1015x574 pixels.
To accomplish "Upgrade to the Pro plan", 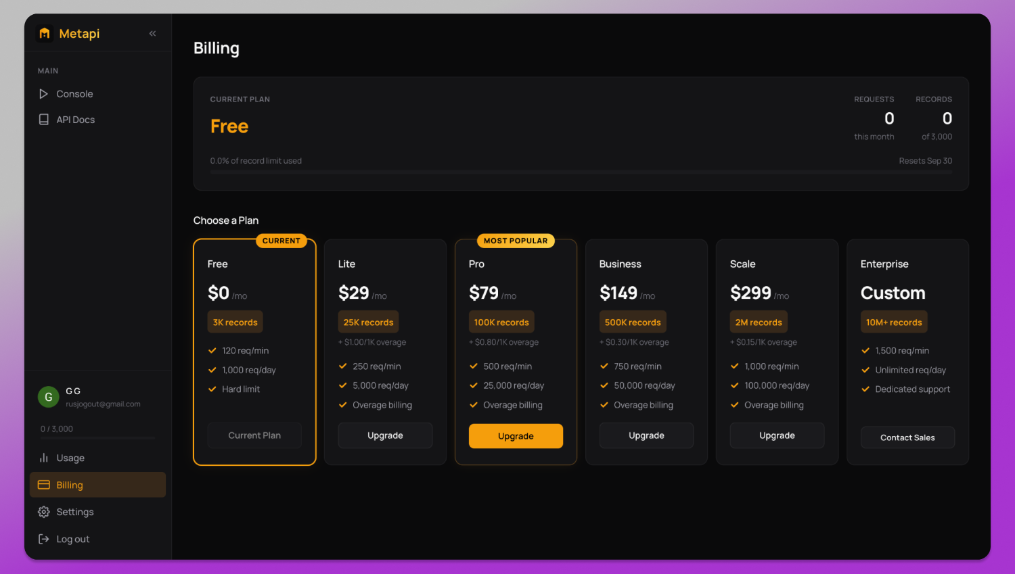I will pyautogui.click(x=516, y=436).
